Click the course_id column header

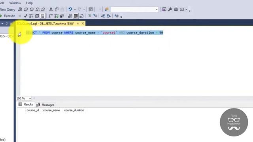(x=33, y=110)
